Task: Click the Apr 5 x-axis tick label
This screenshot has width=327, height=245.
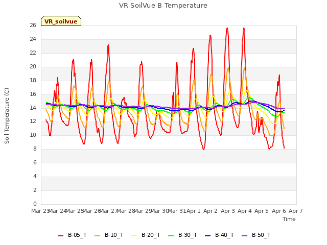Action: coord(262,211)
